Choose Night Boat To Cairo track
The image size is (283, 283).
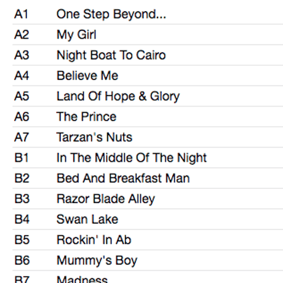pyautogui.click(x=111, y=55)
